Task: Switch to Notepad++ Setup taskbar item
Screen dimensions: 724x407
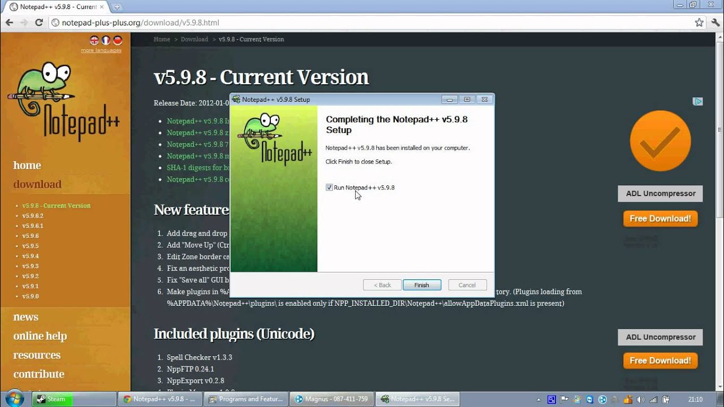Action: (x=418, y=399)
